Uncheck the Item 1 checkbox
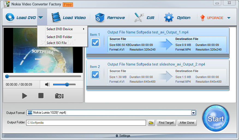 coord(95,42)
